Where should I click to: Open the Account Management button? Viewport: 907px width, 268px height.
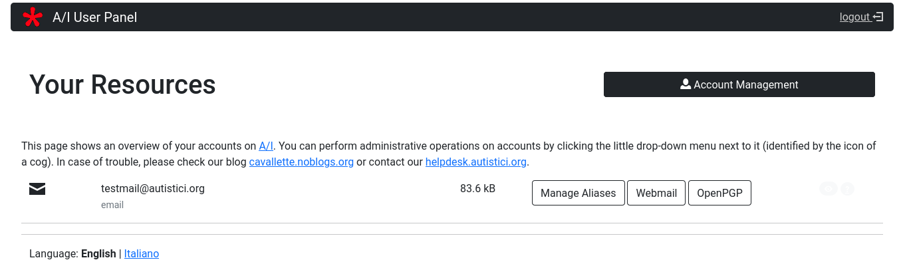click(x=739, y=84)
